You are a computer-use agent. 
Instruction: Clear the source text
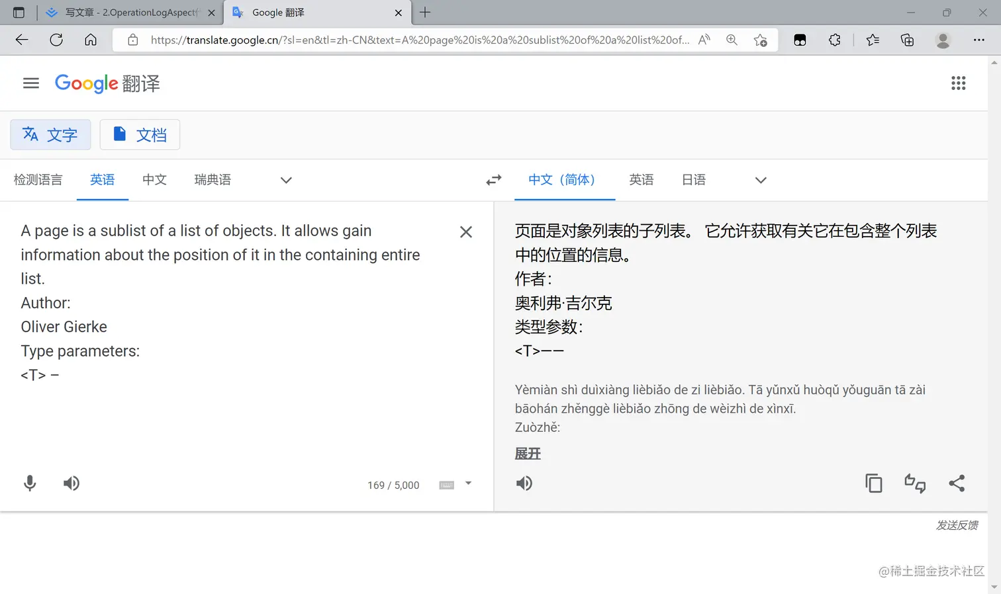point(466,232)
